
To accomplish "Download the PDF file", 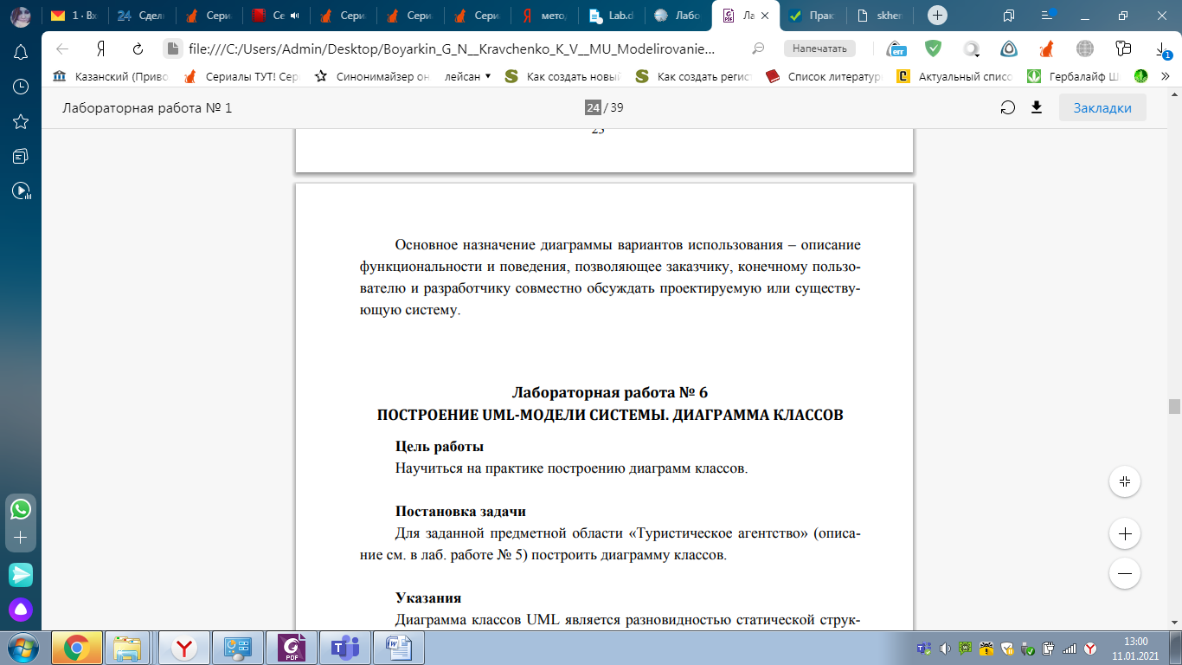I will point(1037,107).
